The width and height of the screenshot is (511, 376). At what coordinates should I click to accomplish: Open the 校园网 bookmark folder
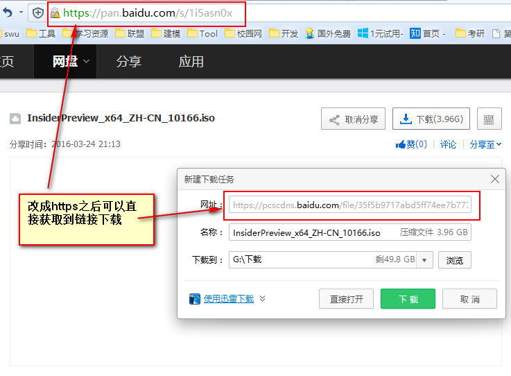pyautogui.click(x=243, y=33)
